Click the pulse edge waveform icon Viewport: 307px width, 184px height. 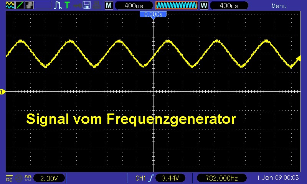click(x=58, y=5)
